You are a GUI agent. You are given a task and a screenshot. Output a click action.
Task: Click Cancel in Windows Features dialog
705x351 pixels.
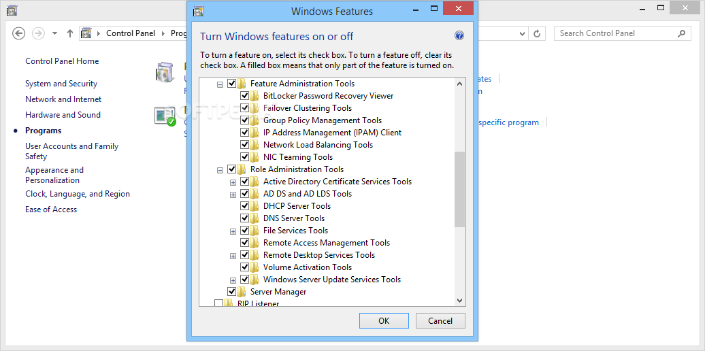[x=440, y=321]
